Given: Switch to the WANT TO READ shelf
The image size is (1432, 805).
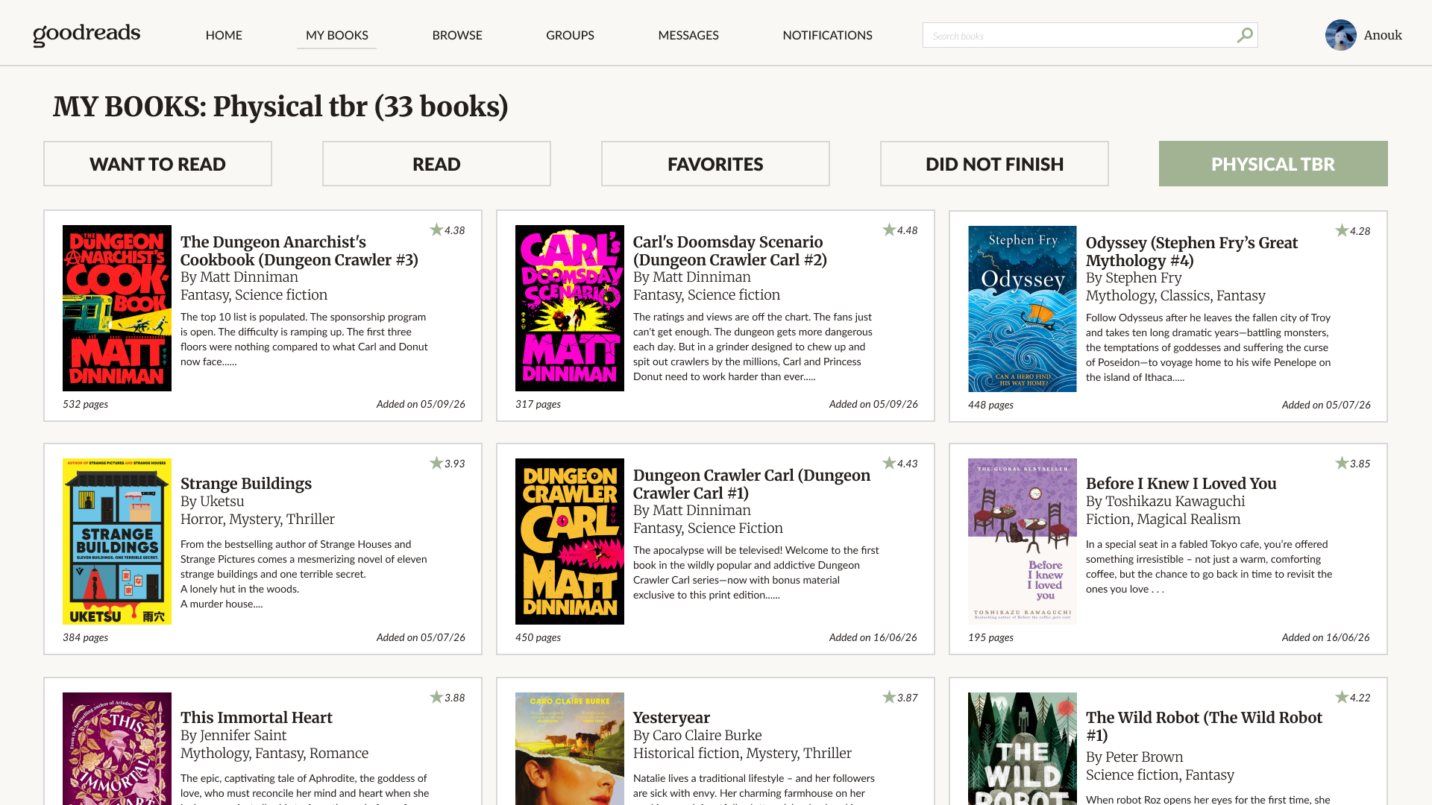Looking at the screenshot, I should click(x=157, y=164).
